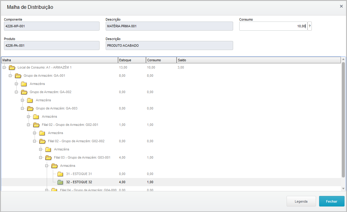Expand the Filial 04 G04-000 group node
This screenshot has width=347, height=212.
(47, 190)
